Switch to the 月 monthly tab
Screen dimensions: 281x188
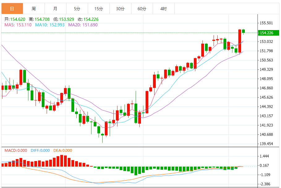(55, 9)
